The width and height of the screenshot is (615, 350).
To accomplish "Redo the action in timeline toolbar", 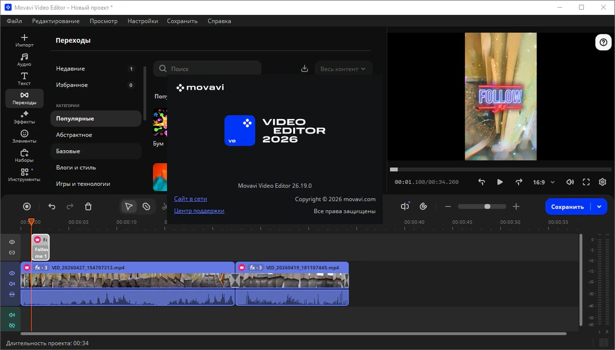I will point(70,206).
